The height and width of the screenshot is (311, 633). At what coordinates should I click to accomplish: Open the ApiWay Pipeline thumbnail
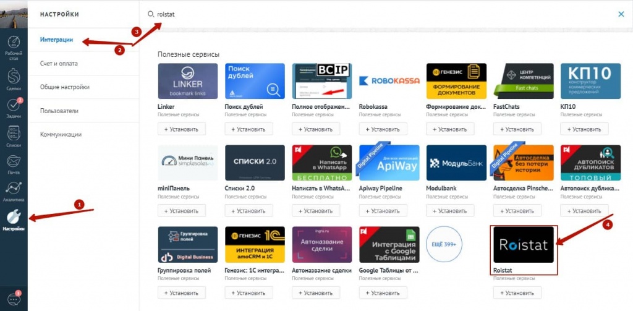tap(389, 163)
